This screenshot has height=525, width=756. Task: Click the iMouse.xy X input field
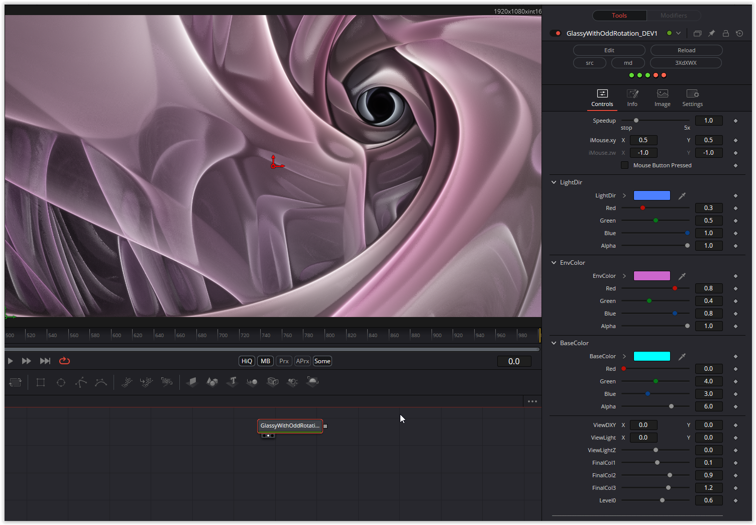[643, 140]
